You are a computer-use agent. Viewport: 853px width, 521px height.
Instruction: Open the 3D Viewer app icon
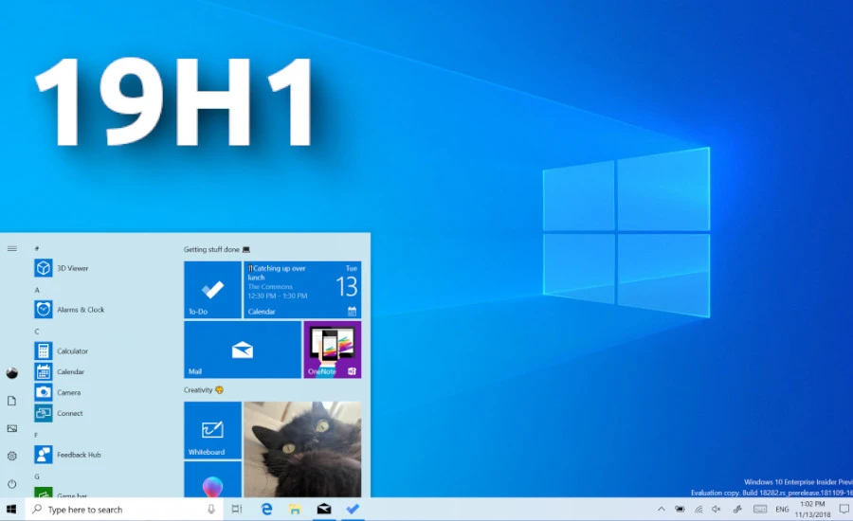[x=44, y=268]
